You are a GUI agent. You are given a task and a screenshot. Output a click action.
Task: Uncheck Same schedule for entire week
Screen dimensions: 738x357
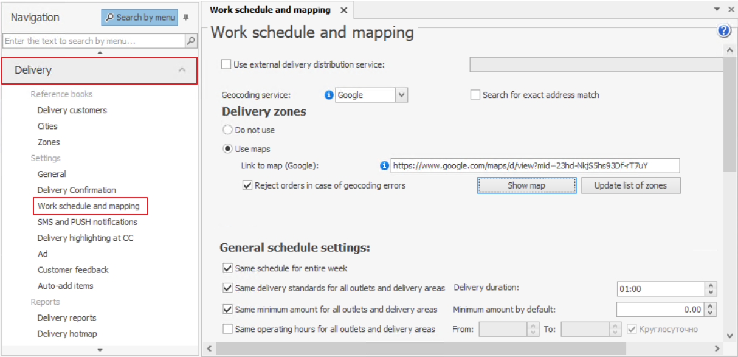pyautogui.click(x=228, y=268)
